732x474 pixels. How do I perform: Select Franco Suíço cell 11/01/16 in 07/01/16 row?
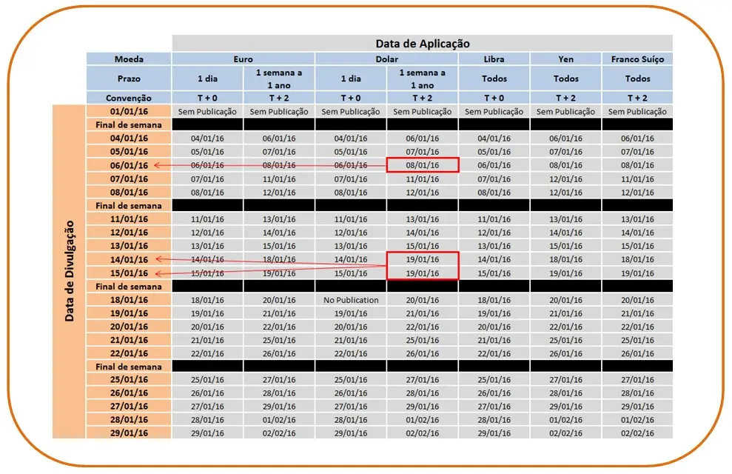click(x=637, y=178)
